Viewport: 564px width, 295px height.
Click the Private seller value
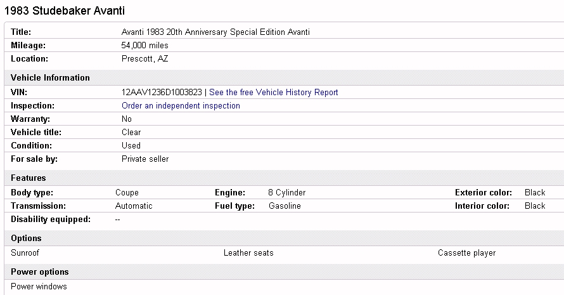(x=145, y=159)
